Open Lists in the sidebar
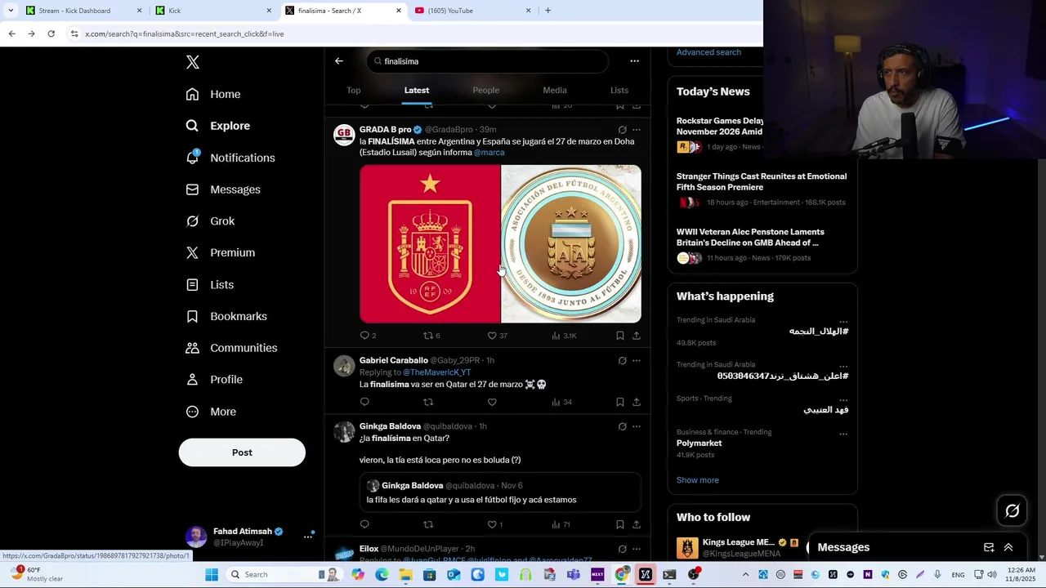 pyautogui.click(x=210, y=284)
